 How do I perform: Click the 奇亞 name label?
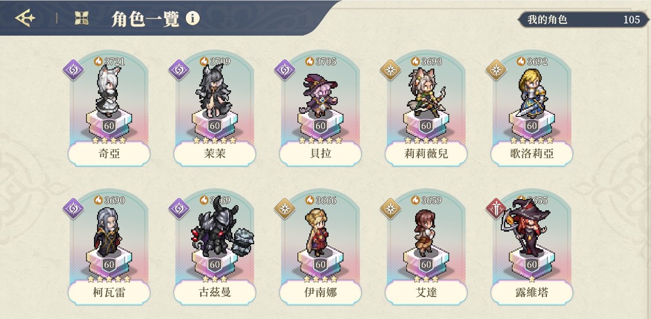(109, 154)
